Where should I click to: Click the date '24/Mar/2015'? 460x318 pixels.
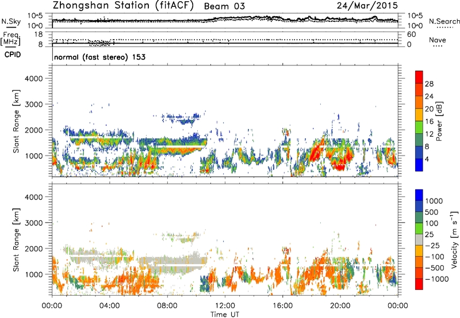(x=367, y=6)
